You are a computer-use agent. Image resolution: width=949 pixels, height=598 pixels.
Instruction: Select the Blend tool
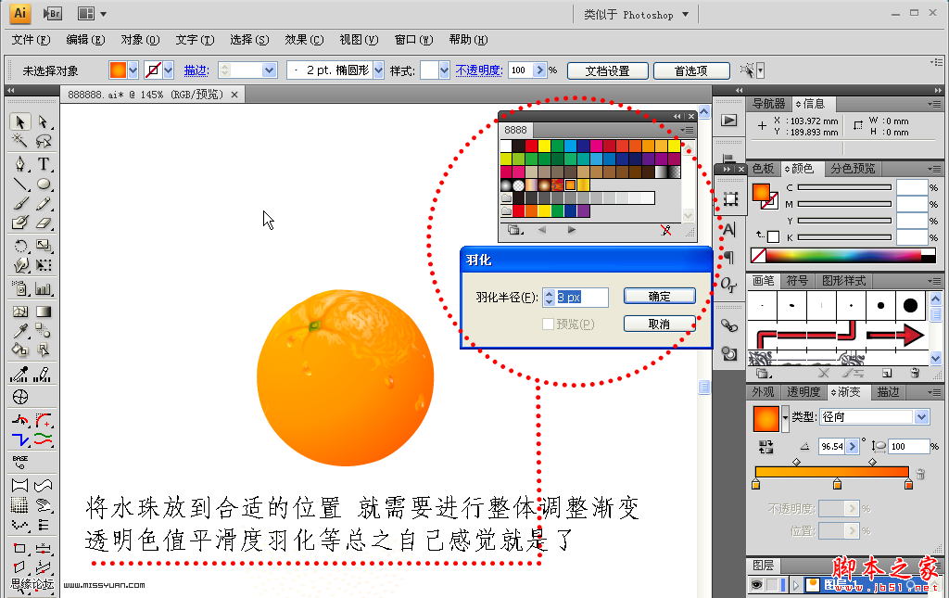pos(43,330)
